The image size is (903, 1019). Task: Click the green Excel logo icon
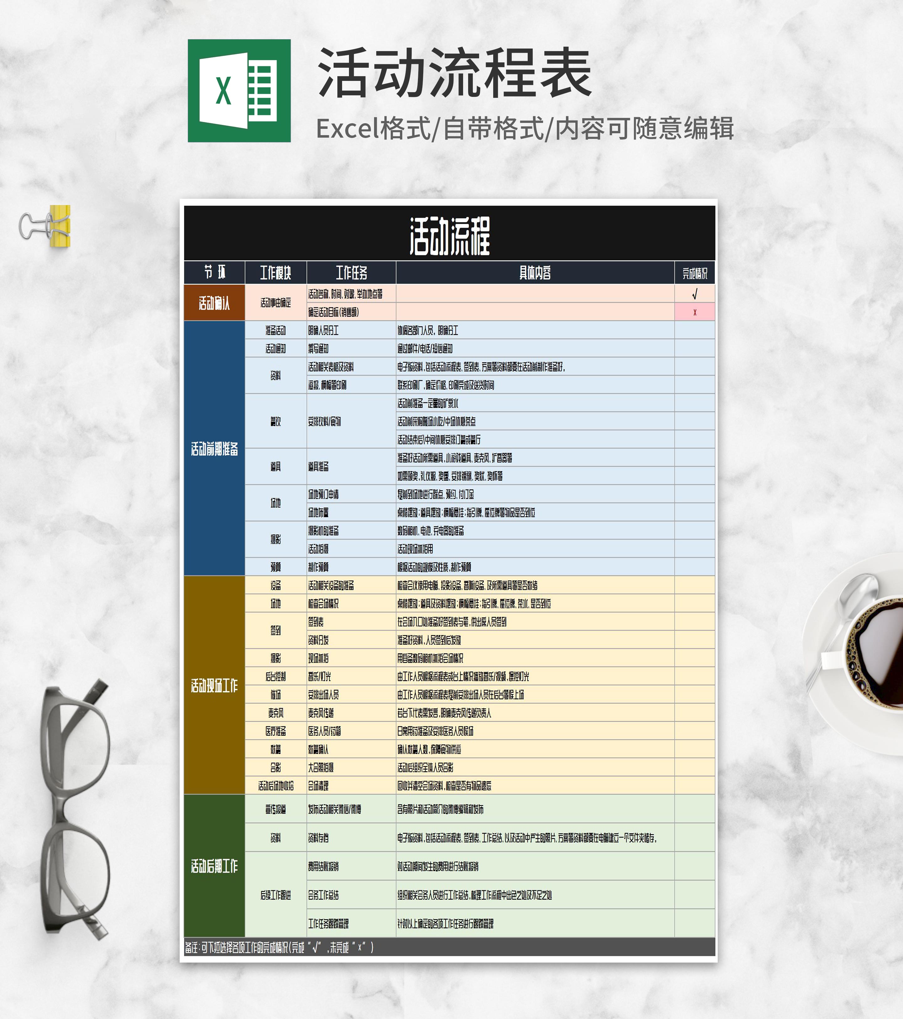[239, 91]
